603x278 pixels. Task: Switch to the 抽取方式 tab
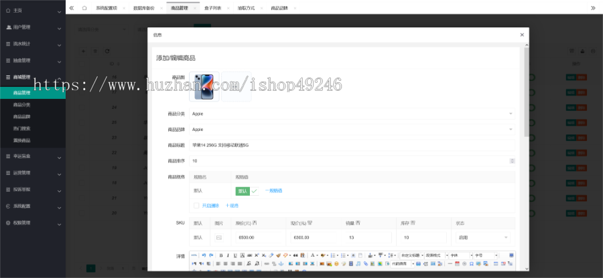click(x=246, y=7)
